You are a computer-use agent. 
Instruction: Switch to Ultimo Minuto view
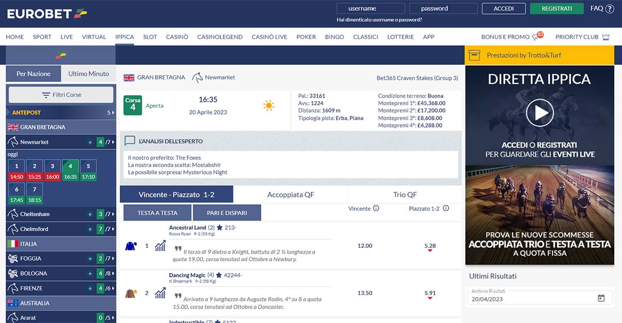pos(89,74)
